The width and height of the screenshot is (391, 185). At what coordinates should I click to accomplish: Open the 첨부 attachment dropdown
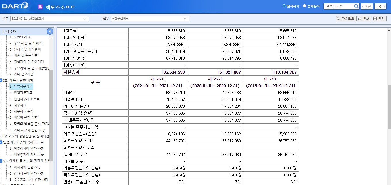(150, 19)
